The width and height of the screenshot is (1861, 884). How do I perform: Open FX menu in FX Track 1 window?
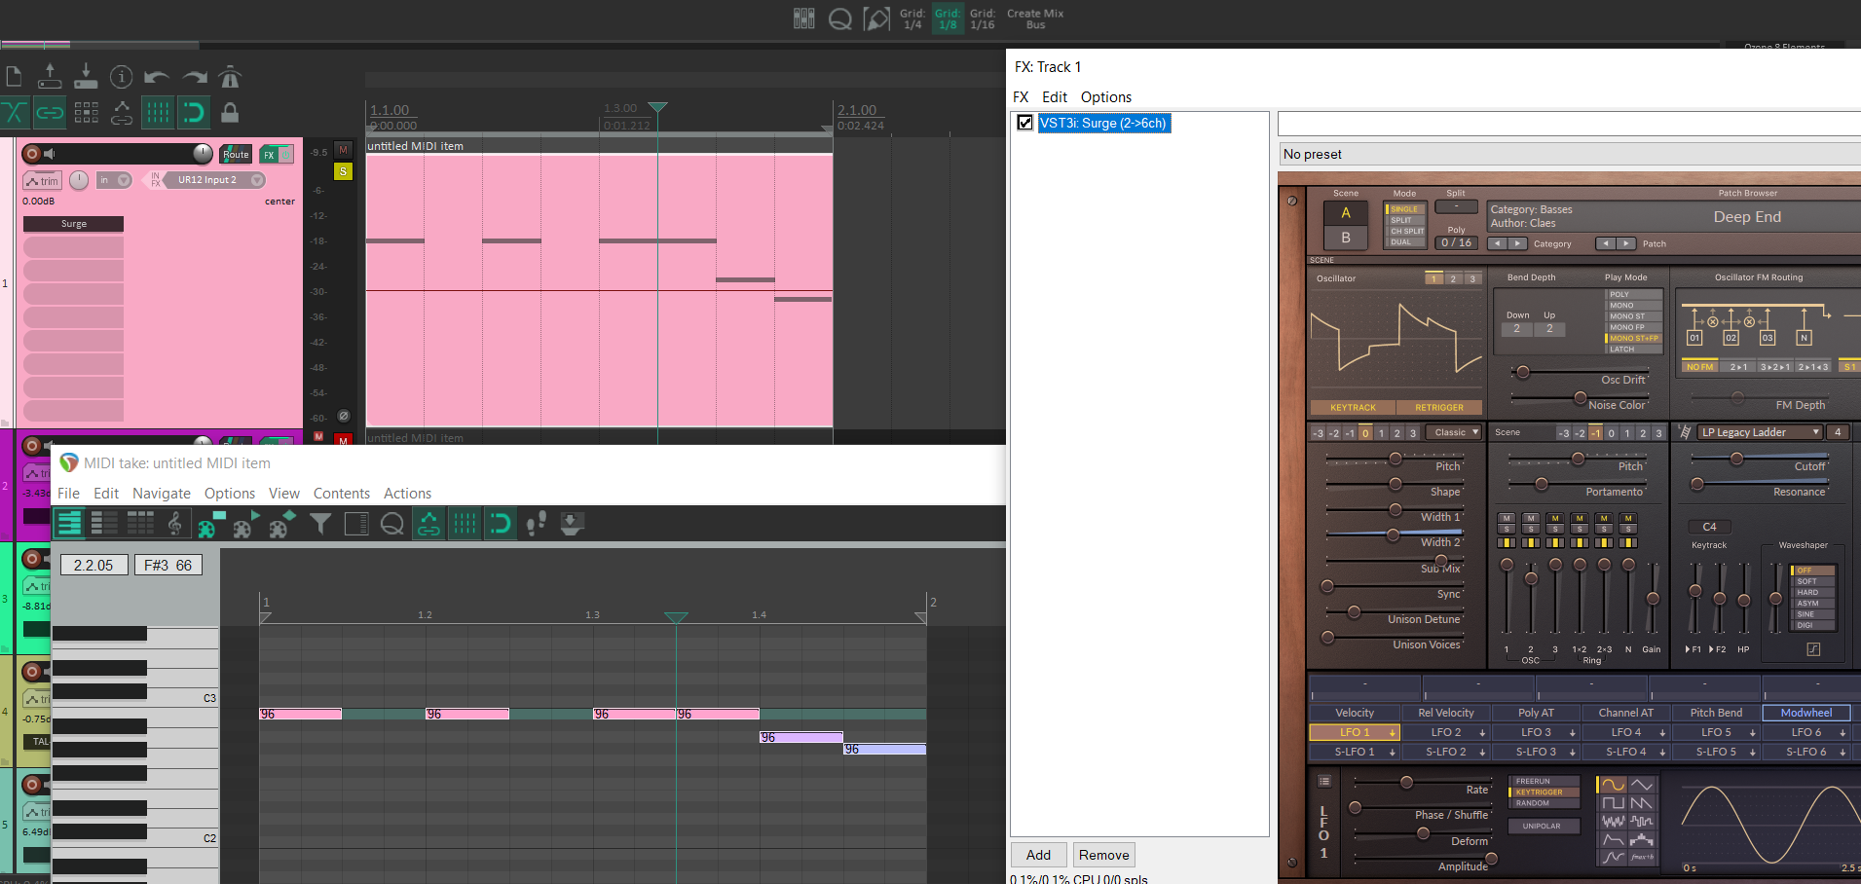(1021, 97)
